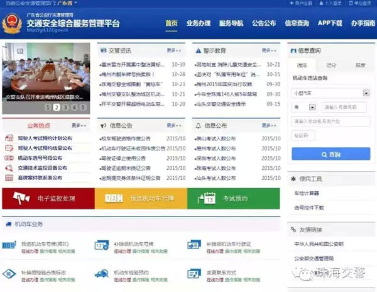Select slide 3 of the news carousel
377x292 pixels.
pos(65,107)
